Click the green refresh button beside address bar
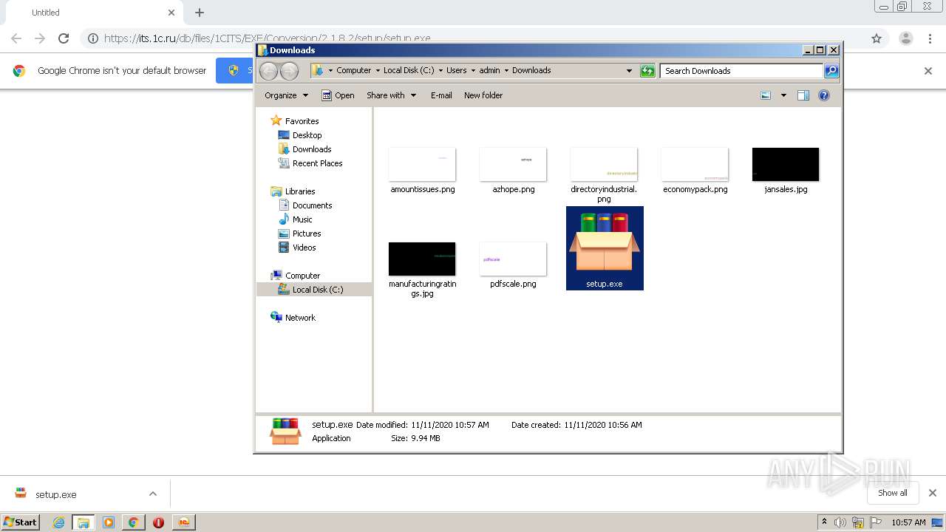 pos(647,71)
